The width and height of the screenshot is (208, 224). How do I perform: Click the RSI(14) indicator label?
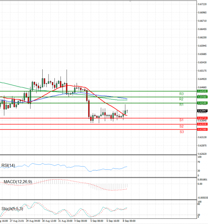point(8,165)
